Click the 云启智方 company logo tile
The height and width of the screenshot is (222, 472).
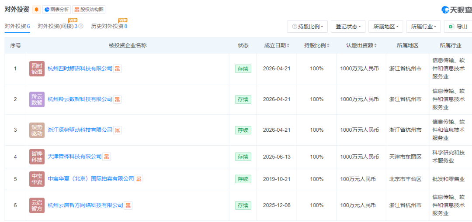[x=37, y=205]
